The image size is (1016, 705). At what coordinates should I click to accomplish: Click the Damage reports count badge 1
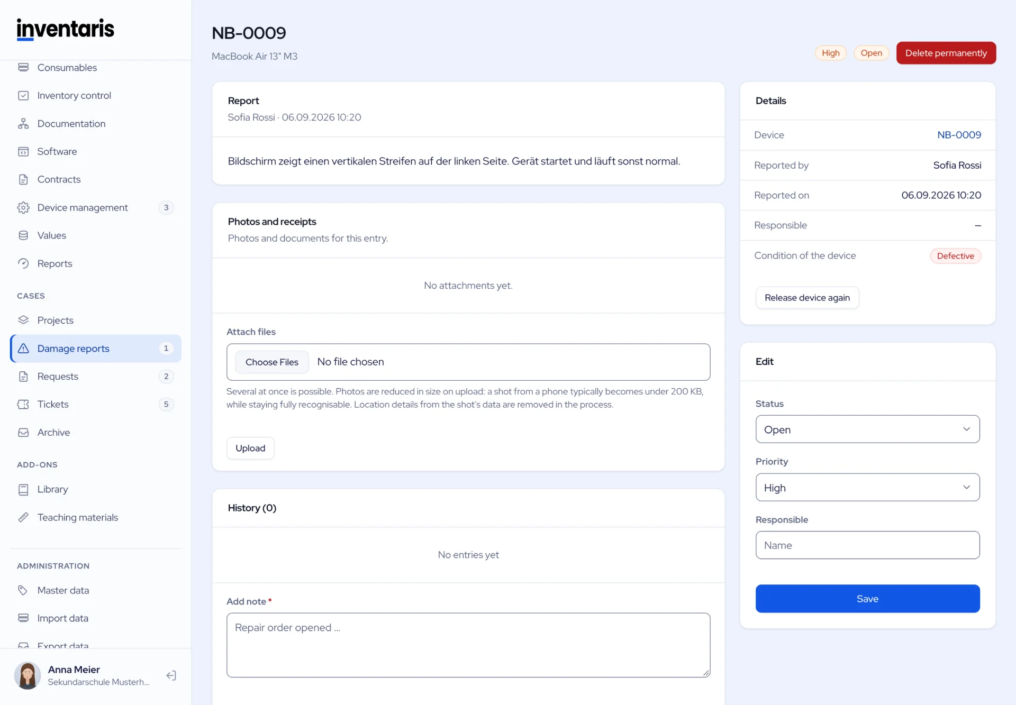tap(166, 349)
